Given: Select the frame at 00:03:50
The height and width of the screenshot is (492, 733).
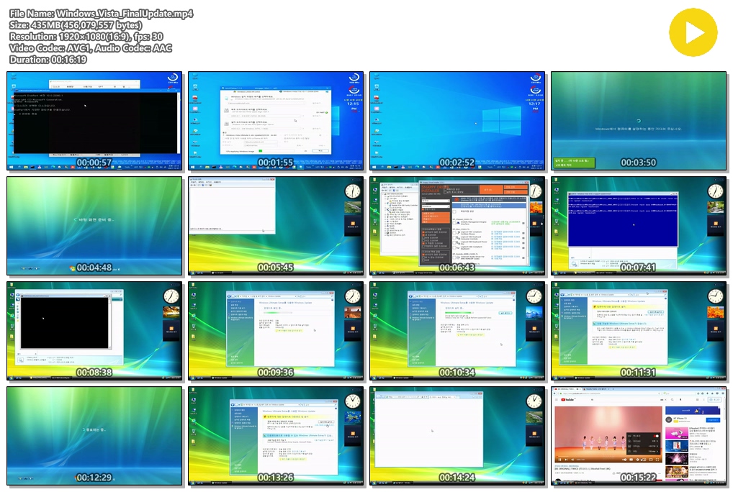Looking at the screenshot, I should [639, 121].
